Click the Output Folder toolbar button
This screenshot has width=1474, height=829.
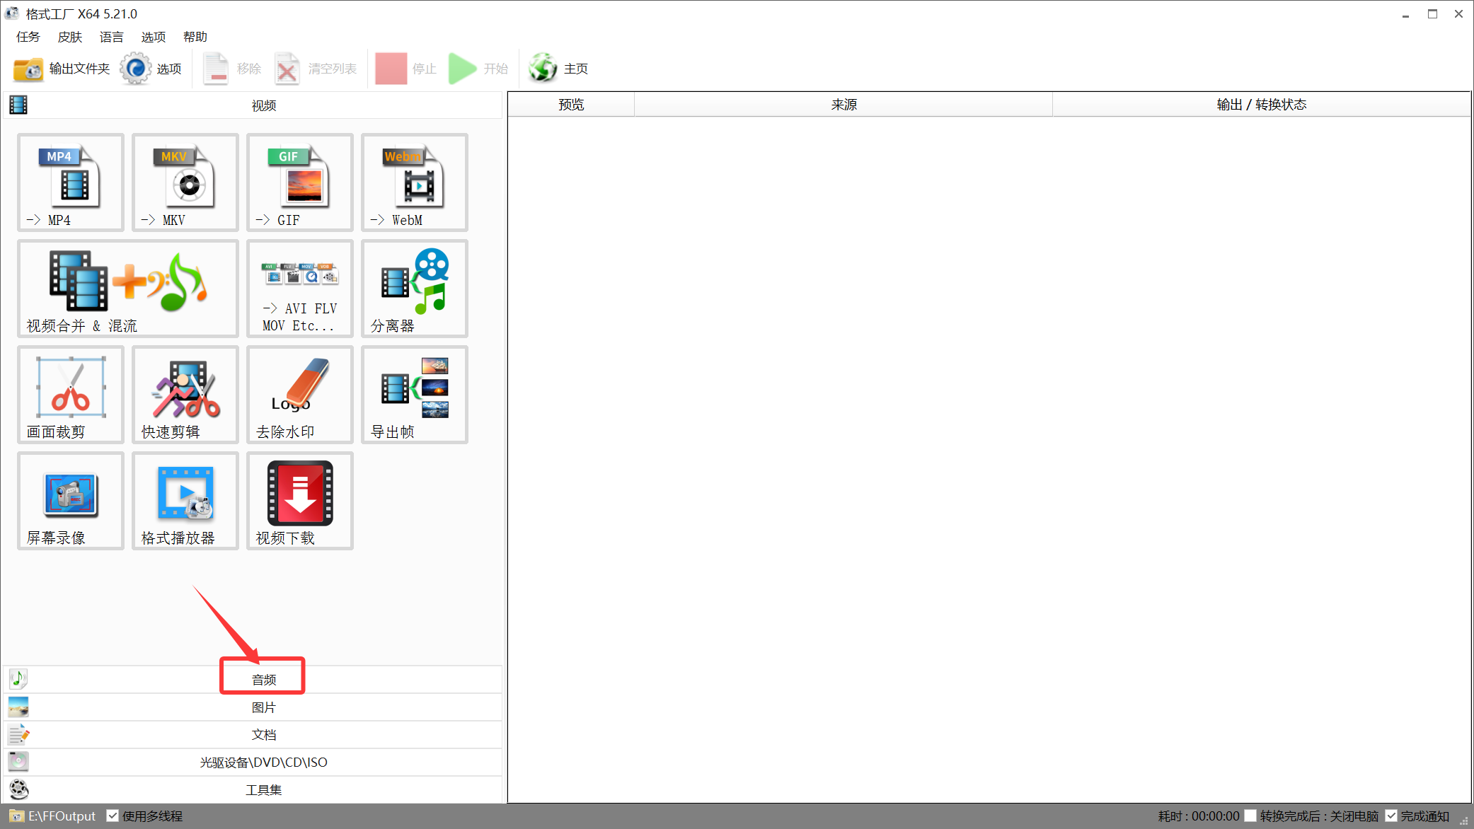(62, 69)
